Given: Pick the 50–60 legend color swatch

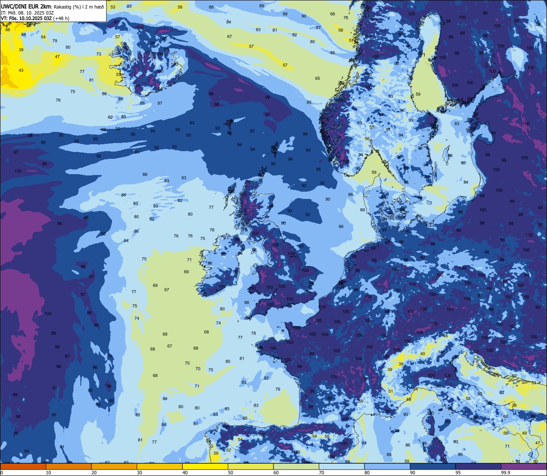Looking at the screenshot, I should (250, 466).
